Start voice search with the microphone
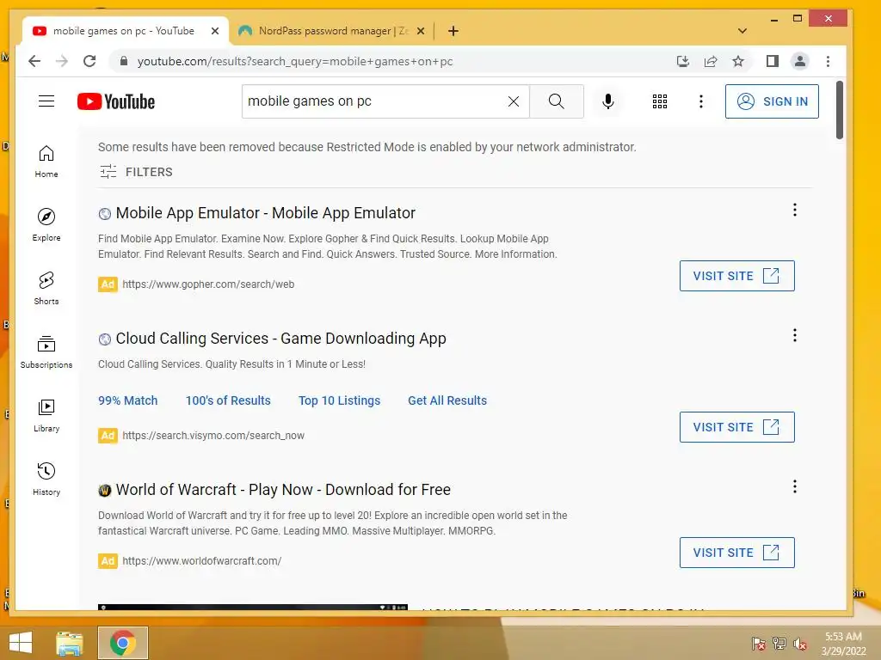 (x=608, y=101)
